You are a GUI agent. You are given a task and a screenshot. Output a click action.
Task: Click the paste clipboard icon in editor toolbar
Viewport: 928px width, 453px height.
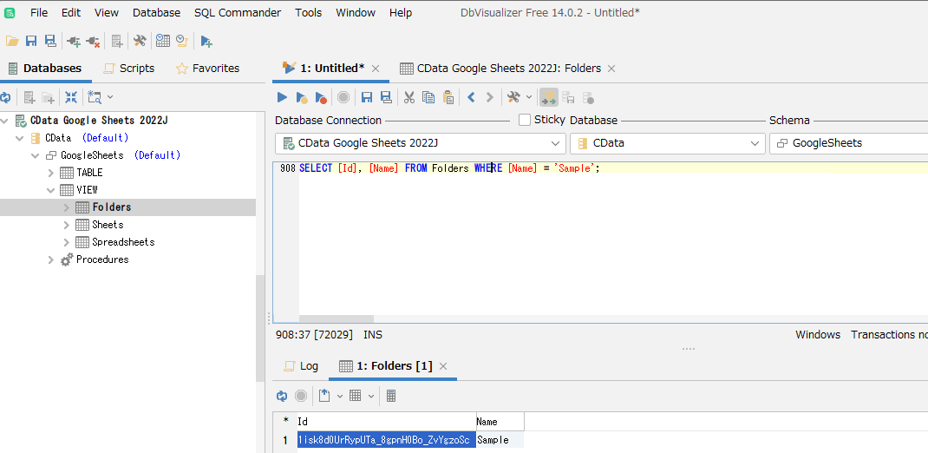448,97
